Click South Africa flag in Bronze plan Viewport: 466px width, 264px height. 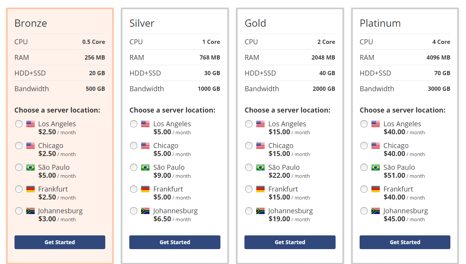coord(31,211)
